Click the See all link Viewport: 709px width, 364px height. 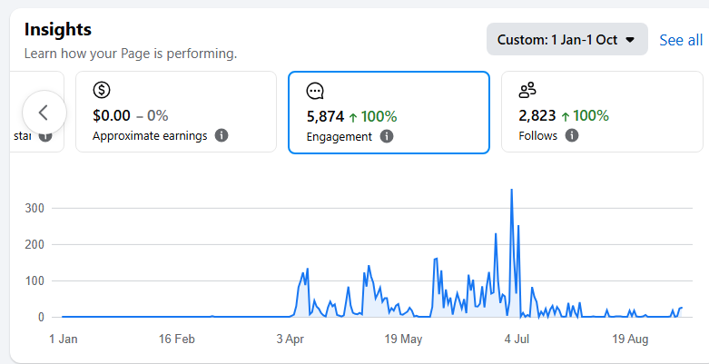(681, 40)
